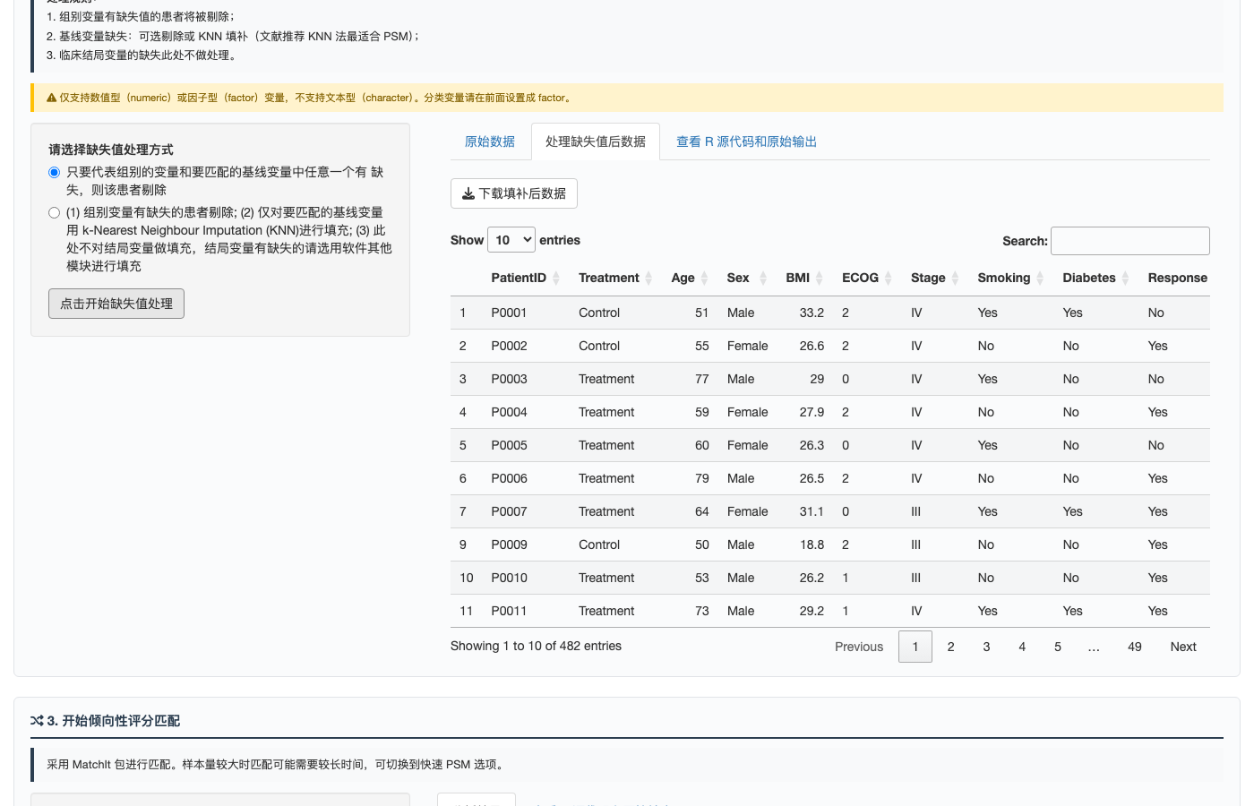
Task: Go to page 5 of the table
Action: click(x=1058, y=647)
